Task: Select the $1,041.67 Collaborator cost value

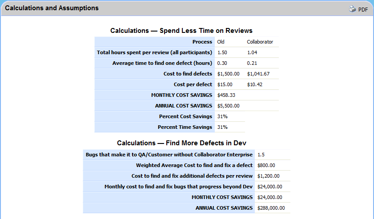Action: (x=258, y=74)
